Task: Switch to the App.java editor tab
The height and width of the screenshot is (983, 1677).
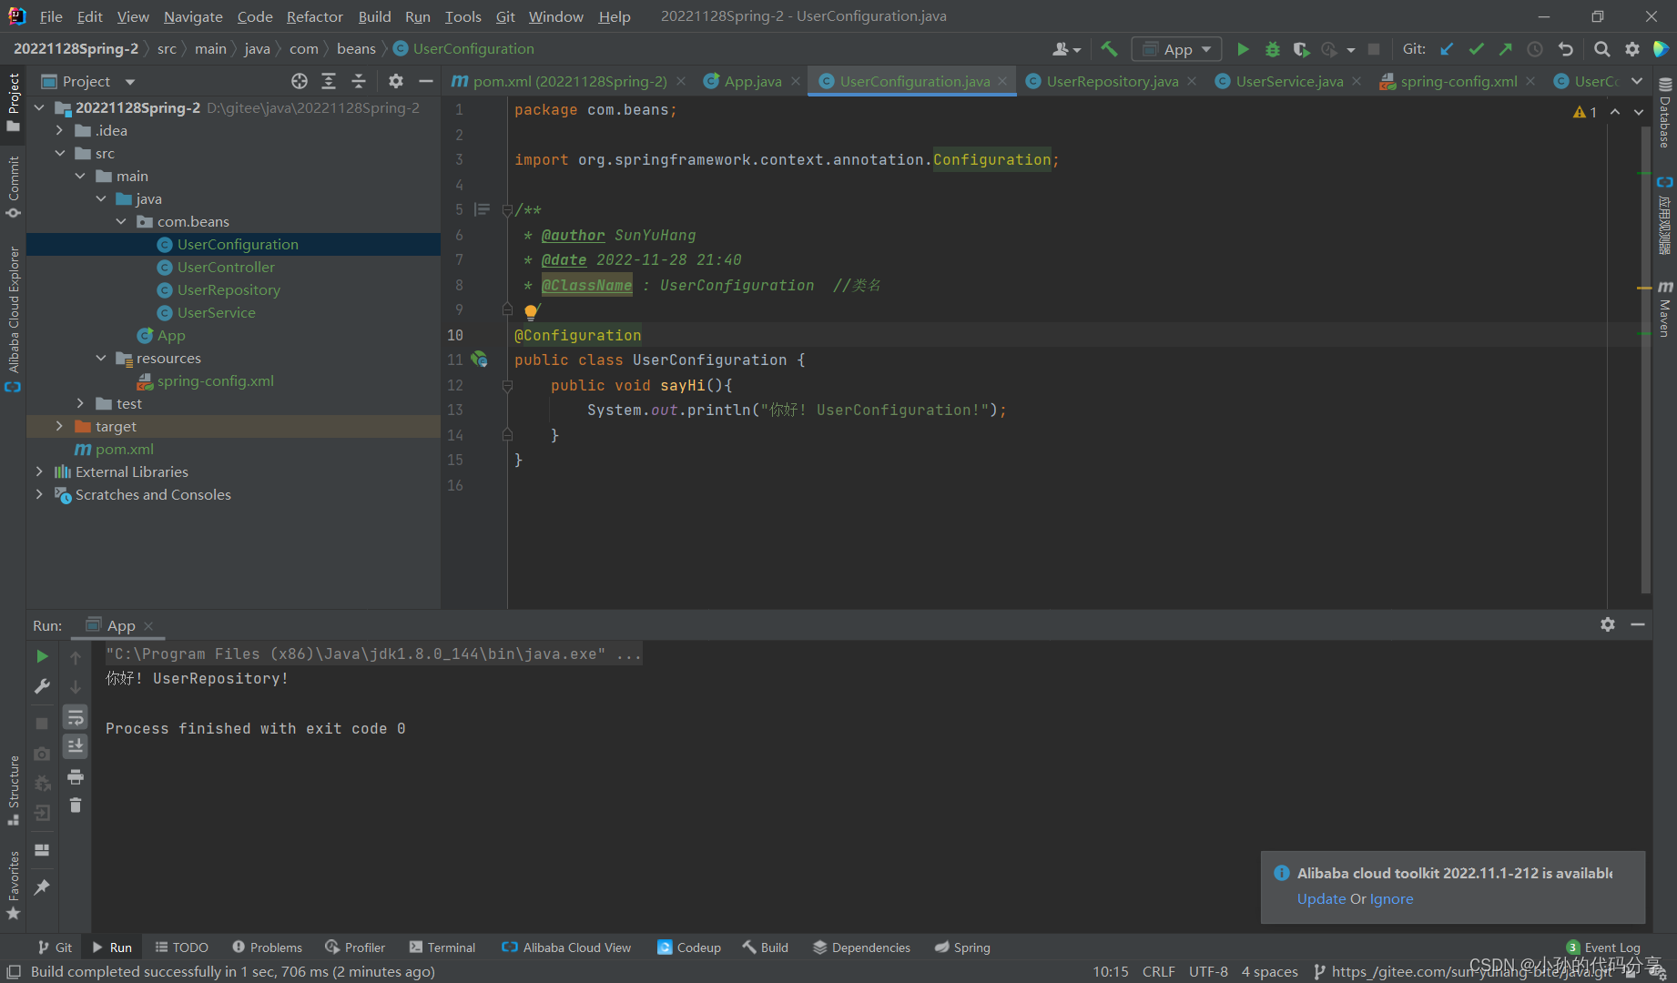Action: pyautogui.click(x=752, y=81)
